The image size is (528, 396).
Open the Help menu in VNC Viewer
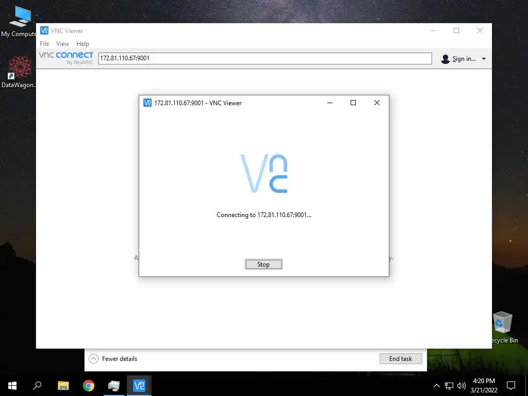82,44
